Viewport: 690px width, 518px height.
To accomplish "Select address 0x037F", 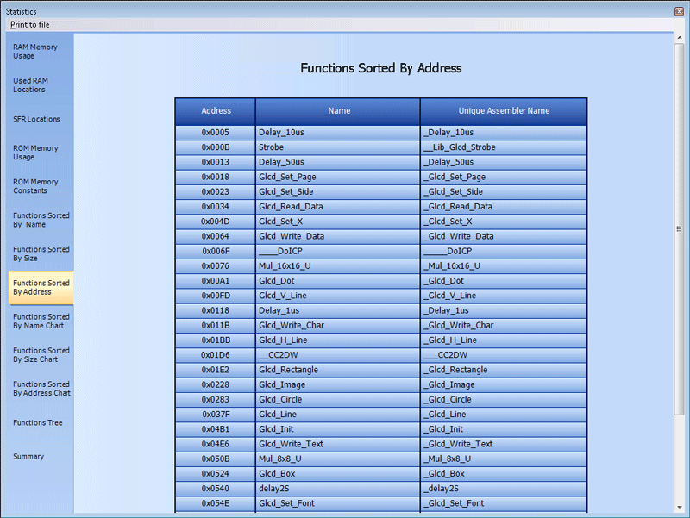I will click(x=215, y=415).
